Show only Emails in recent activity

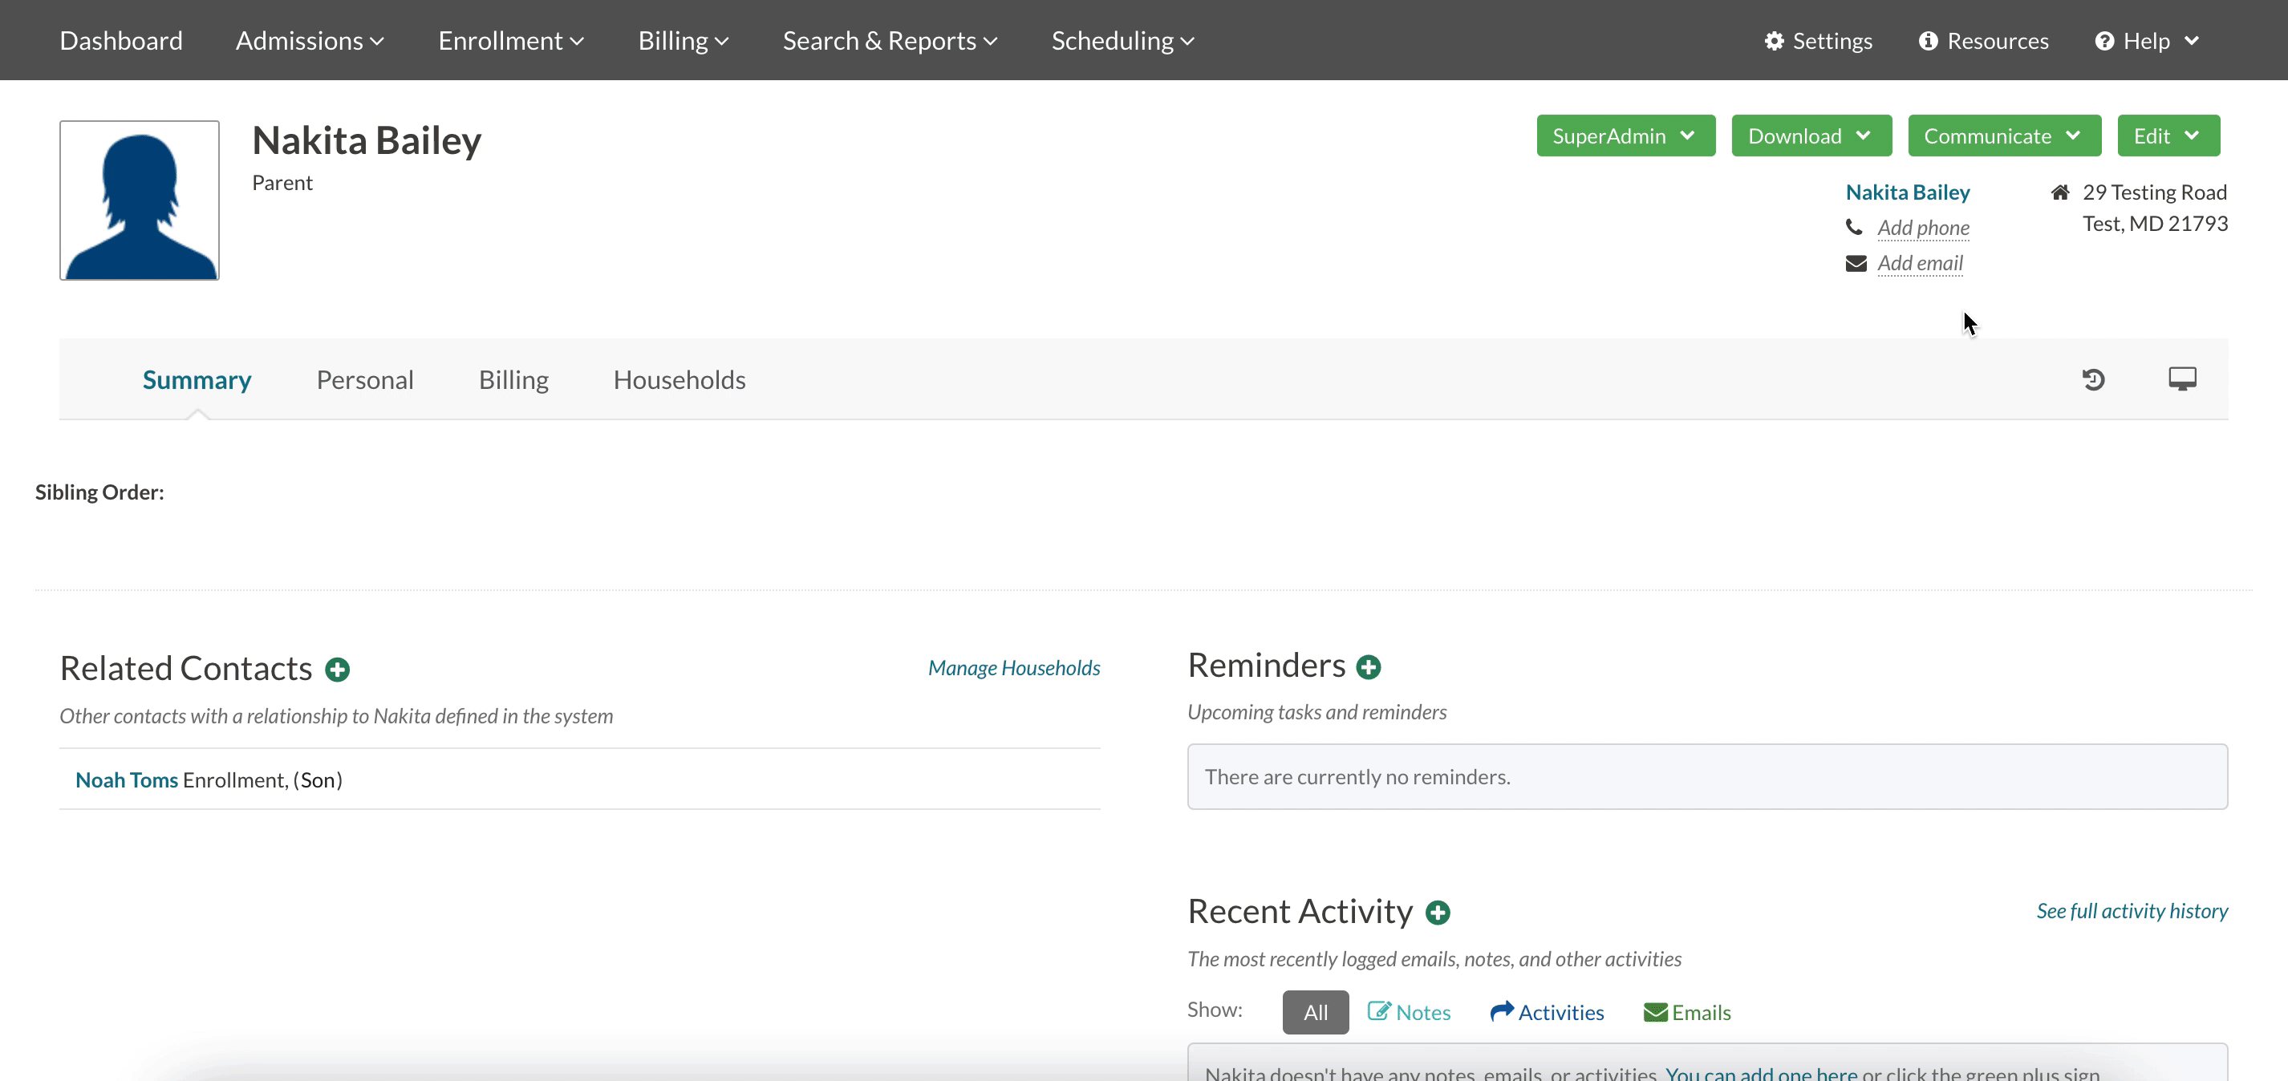pyautogui.click(x=1686, y=1012)
